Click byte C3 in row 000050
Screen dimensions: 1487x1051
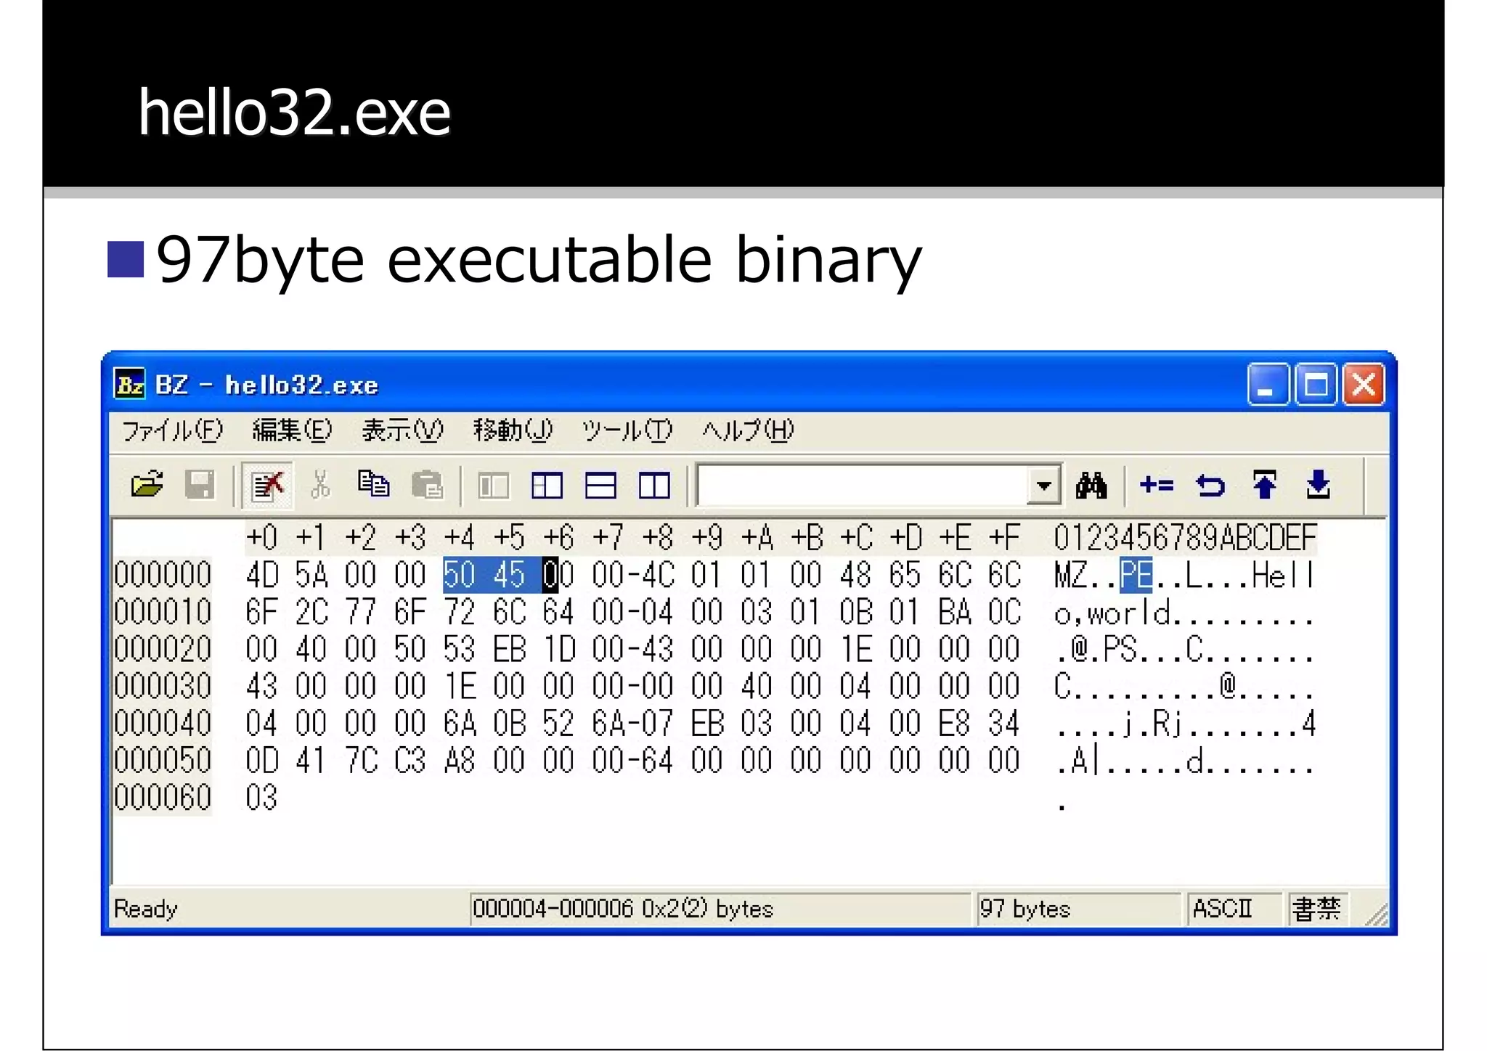point(410,761)
